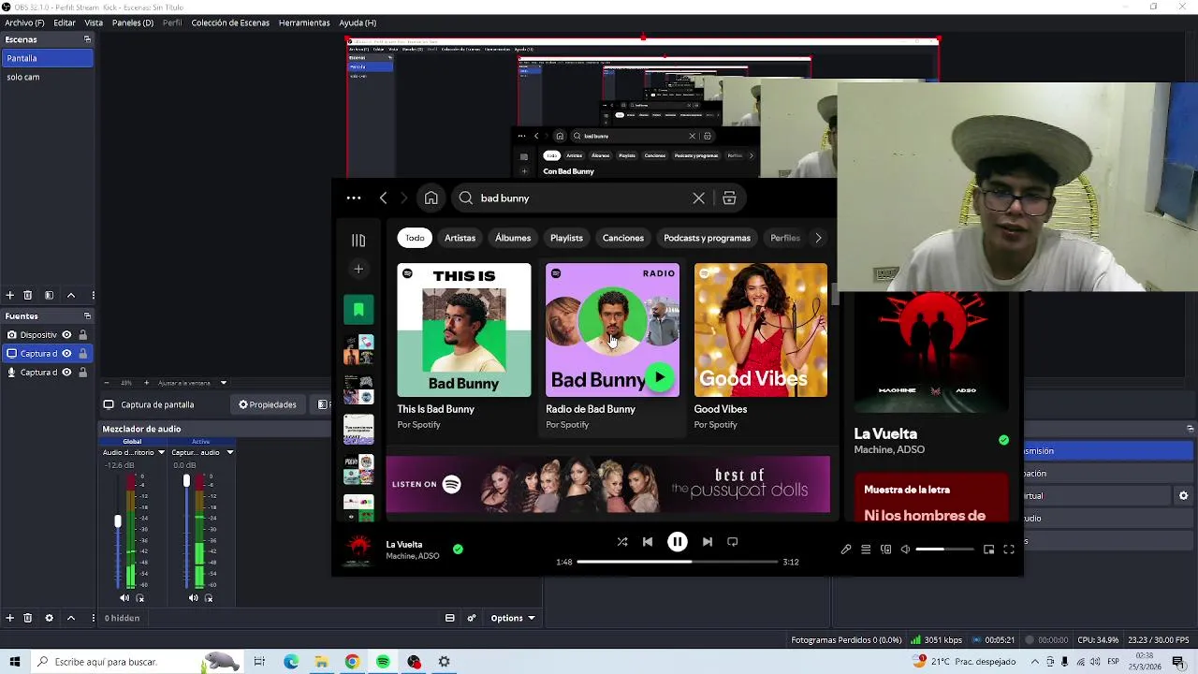The image size is (1198, 674).
Task: Mute the Active Captura audio channel
Action: pos(193,598)
